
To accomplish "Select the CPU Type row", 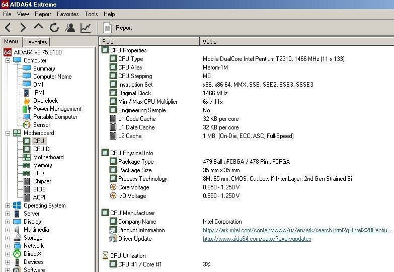I will tap(247, 59).
